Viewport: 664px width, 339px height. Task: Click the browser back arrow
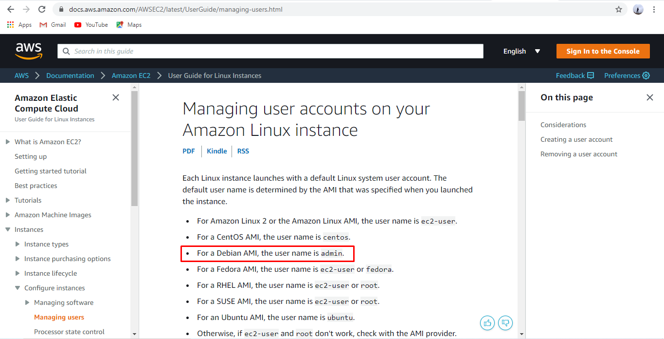pos(11,9)
